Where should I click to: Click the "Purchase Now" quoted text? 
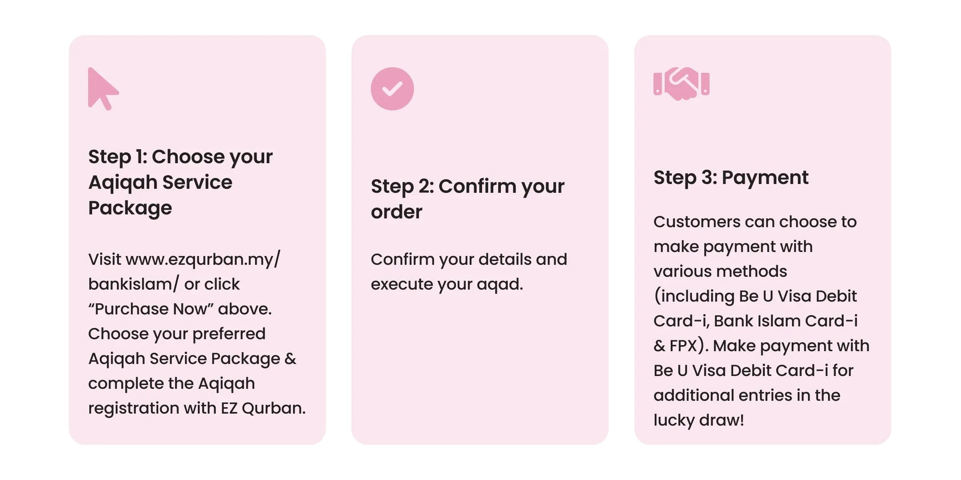pos(151,309)
